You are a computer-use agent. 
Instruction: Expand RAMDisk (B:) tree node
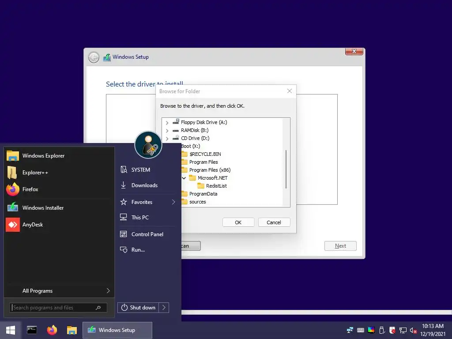167,131
